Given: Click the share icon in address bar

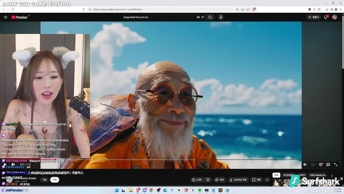Looking at the screenshot, I should (248, 9).
